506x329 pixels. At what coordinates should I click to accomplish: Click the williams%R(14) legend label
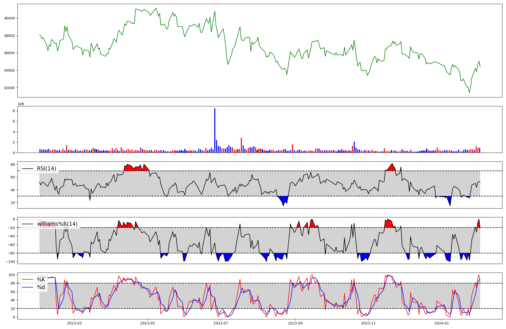[57, 224]
